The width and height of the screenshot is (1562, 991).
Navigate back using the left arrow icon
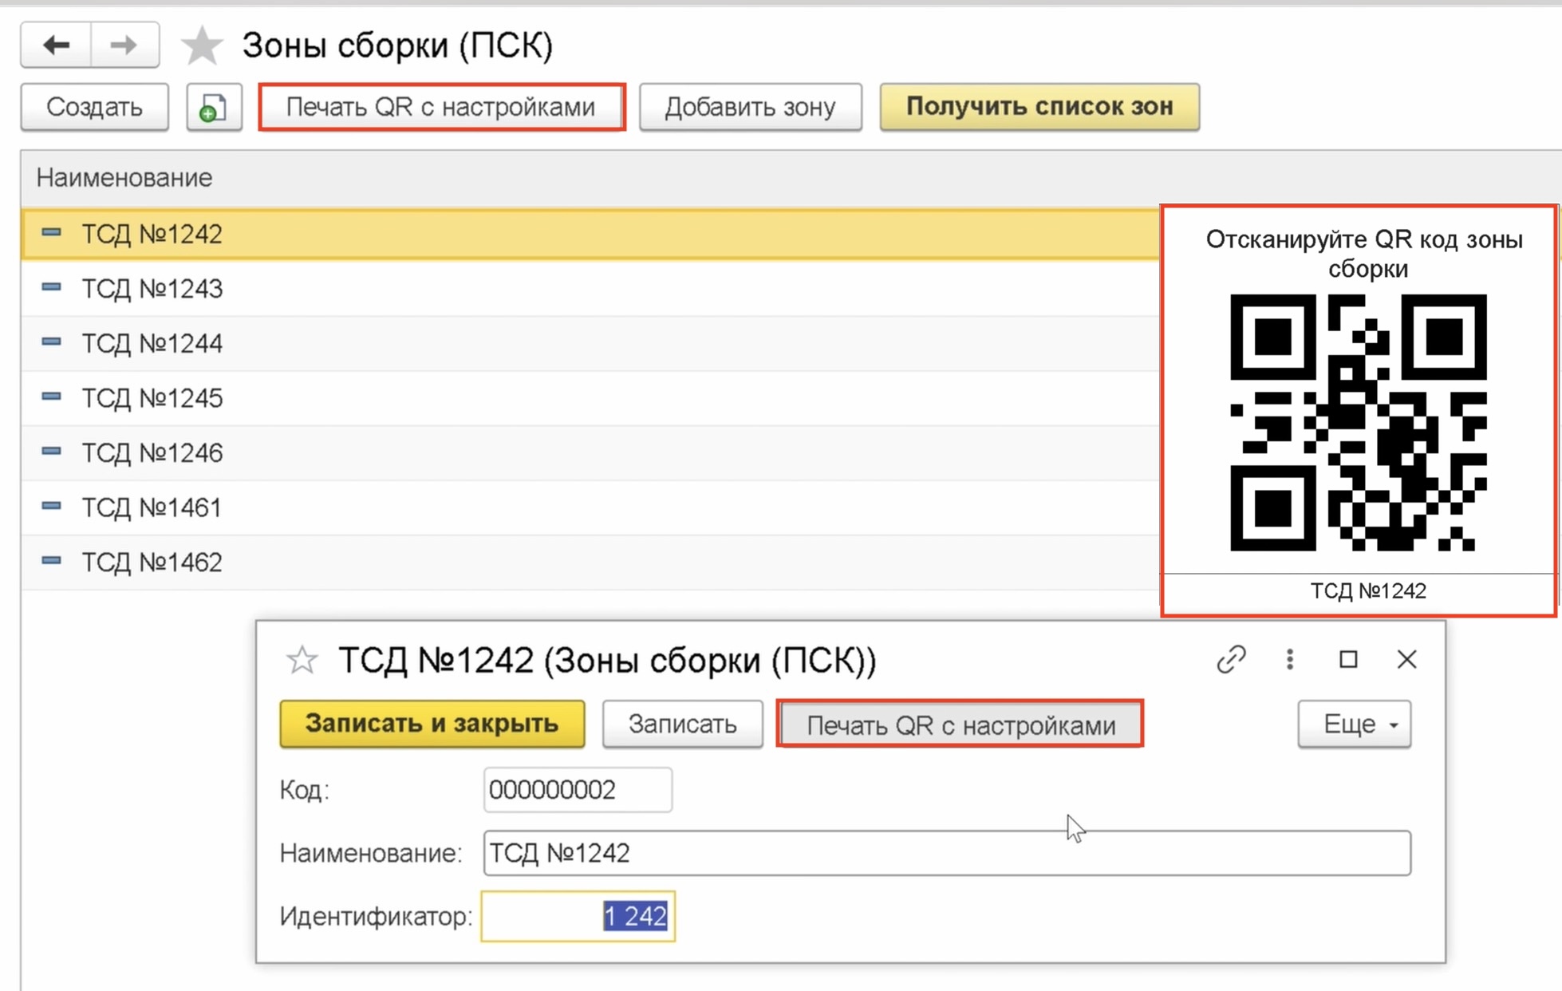[x=54, y=45]
